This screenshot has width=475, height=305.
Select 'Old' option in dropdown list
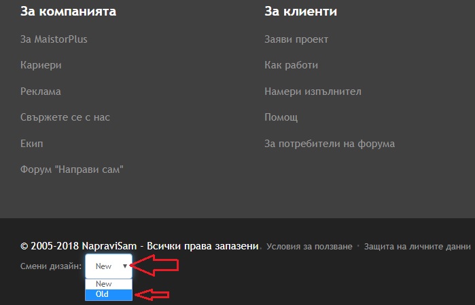coord(109,294)
